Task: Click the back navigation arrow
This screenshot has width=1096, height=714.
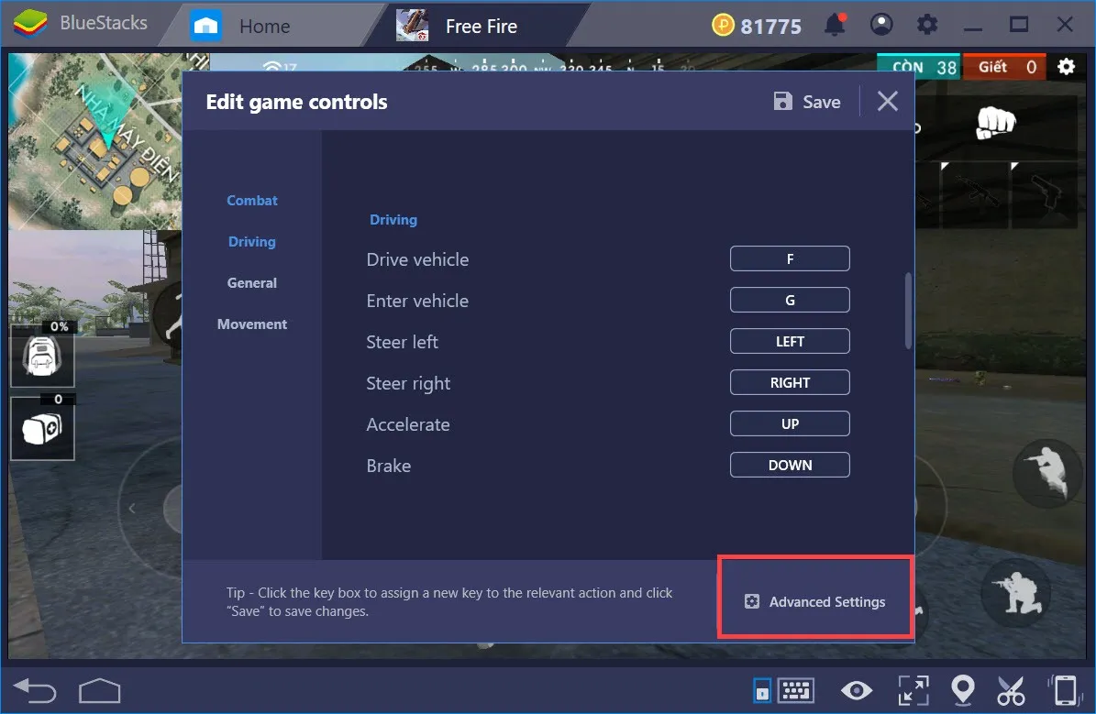Action: tap(34, 690)
